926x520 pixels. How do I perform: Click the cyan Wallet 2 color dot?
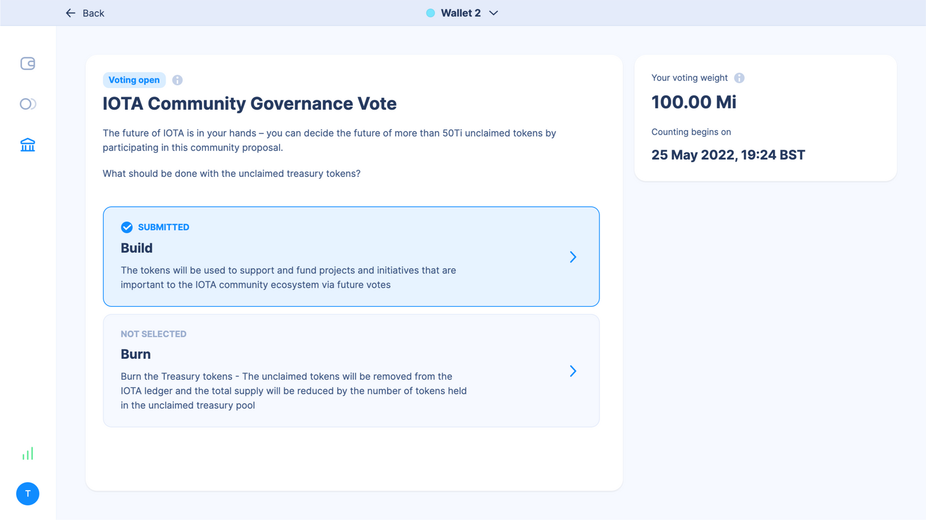click(431, 13)
